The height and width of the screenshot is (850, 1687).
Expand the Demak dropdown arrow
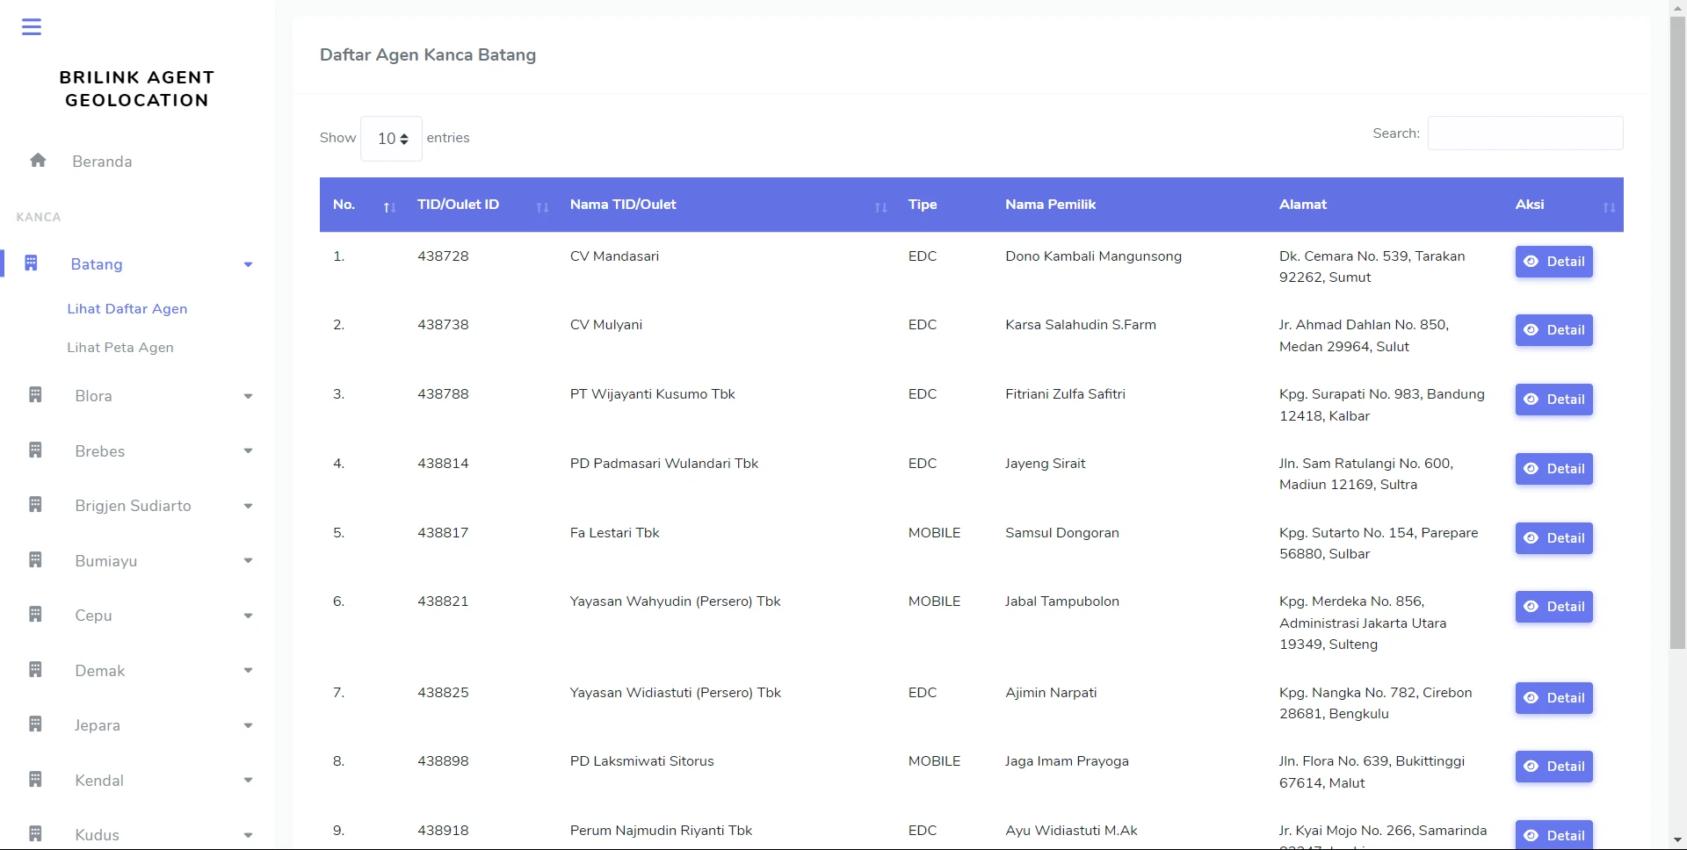[x=248, y=671]
